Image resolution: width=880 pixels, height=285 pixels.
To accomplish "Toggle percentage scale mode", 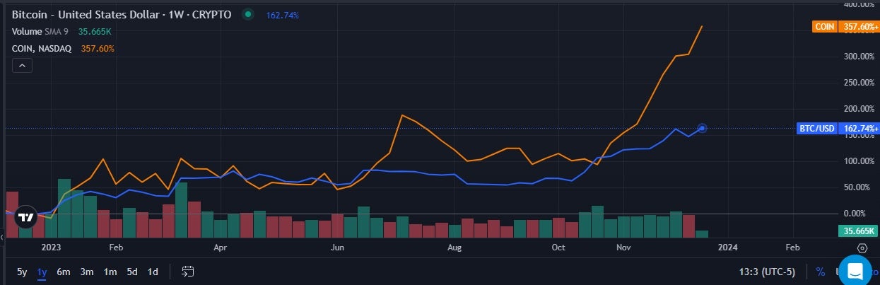I will (821, 272).
